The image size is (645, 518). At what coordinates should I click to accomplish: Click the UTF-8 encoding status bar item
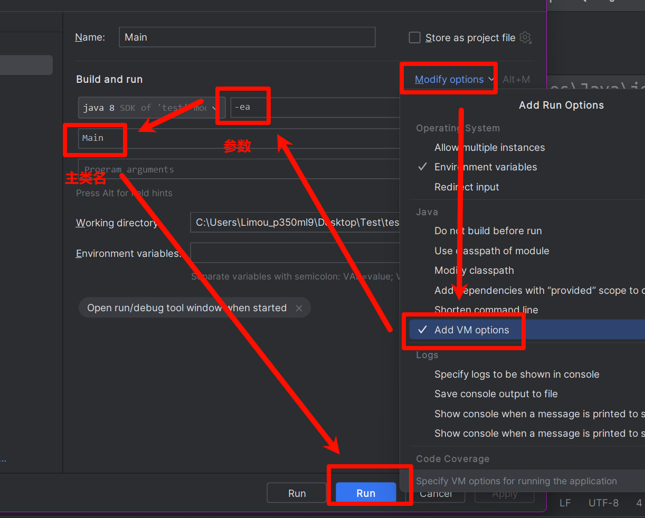pos(603,503)
